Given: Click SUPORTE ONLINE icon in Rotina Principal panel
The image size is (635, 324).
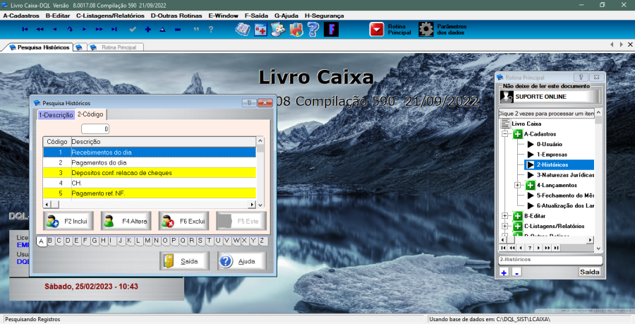Looking at the screenshot, I should tap(507, 96).
